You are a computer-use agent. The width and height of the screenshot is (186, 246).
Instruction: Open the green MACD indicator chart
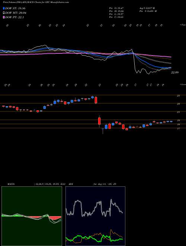[x=32, y=216]
